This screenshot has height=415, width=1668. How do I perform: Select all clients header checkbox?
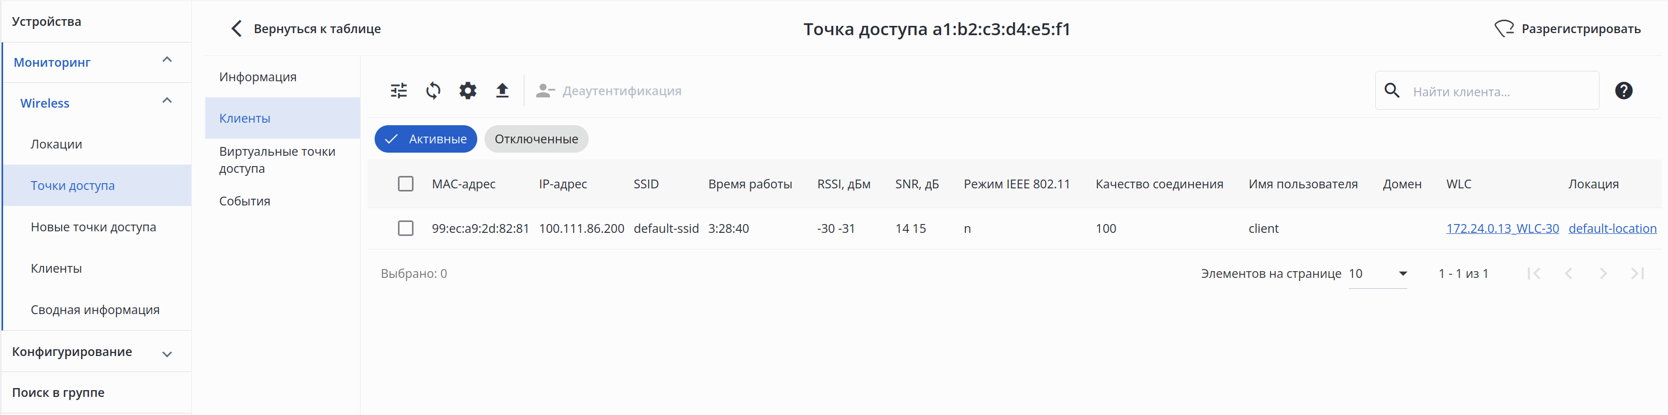(405, 184)
